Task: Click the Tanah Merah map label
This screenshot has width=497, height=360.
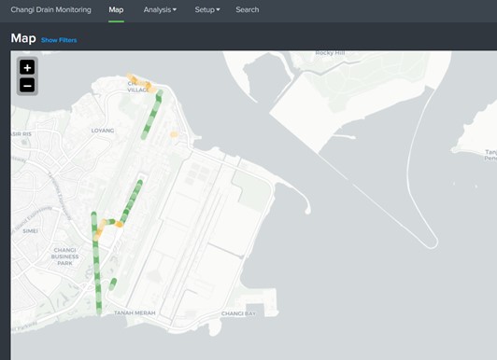Action: tap(135, 312)
